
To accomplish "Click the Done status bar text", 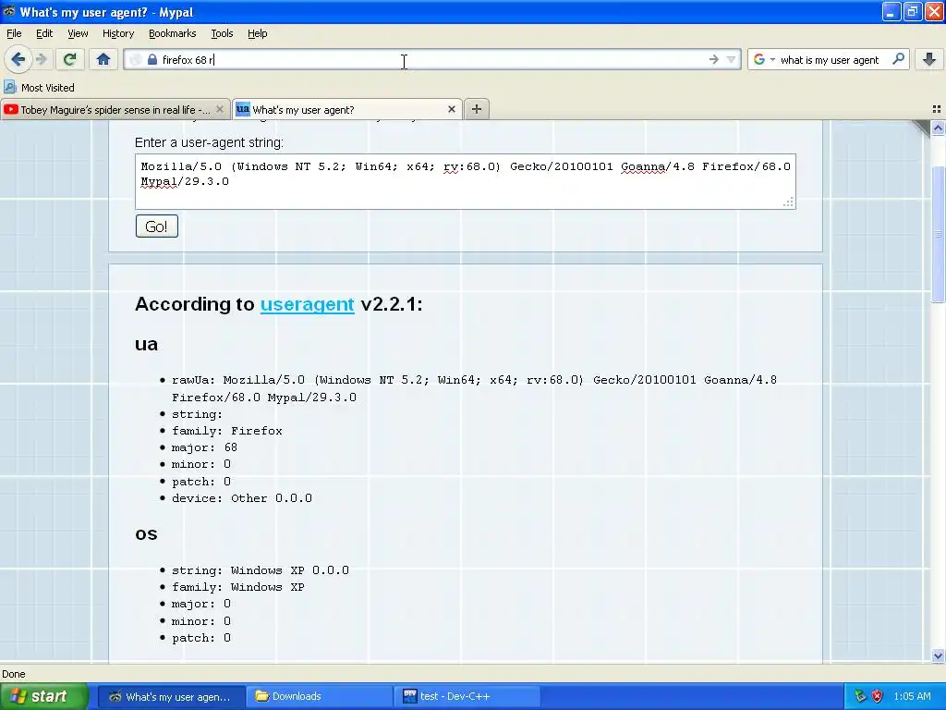I will (x=13, y=674).
